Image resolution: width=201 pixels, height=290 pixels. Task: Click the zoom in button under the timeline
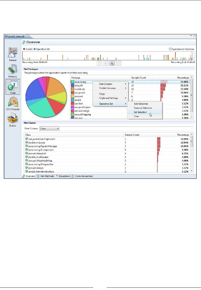coord(112,63)
